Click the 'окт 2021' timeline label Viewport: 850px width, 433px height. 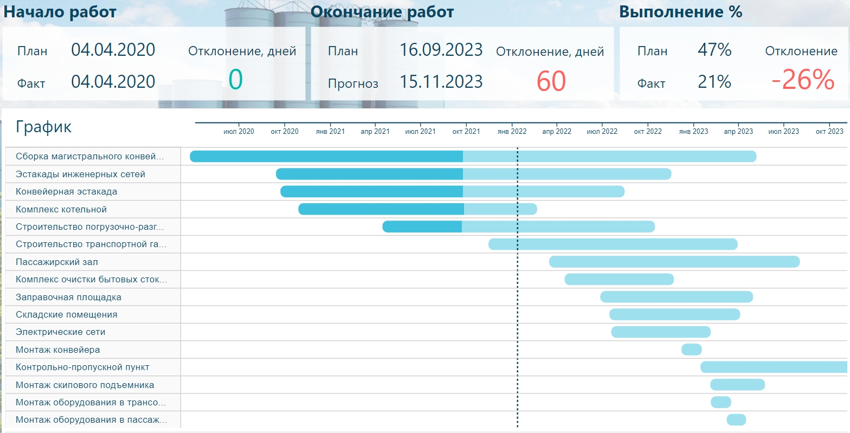[x=466, y=132]
